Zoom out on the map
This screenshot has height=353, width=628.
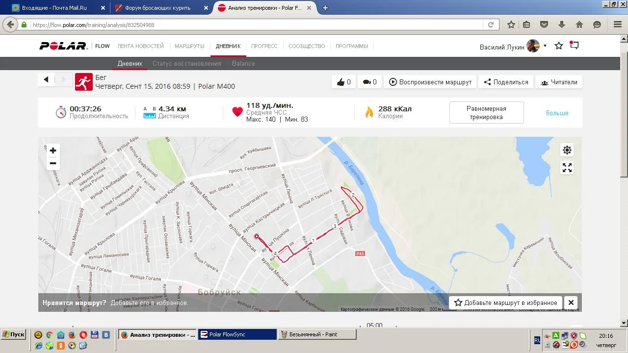(53, 163)
